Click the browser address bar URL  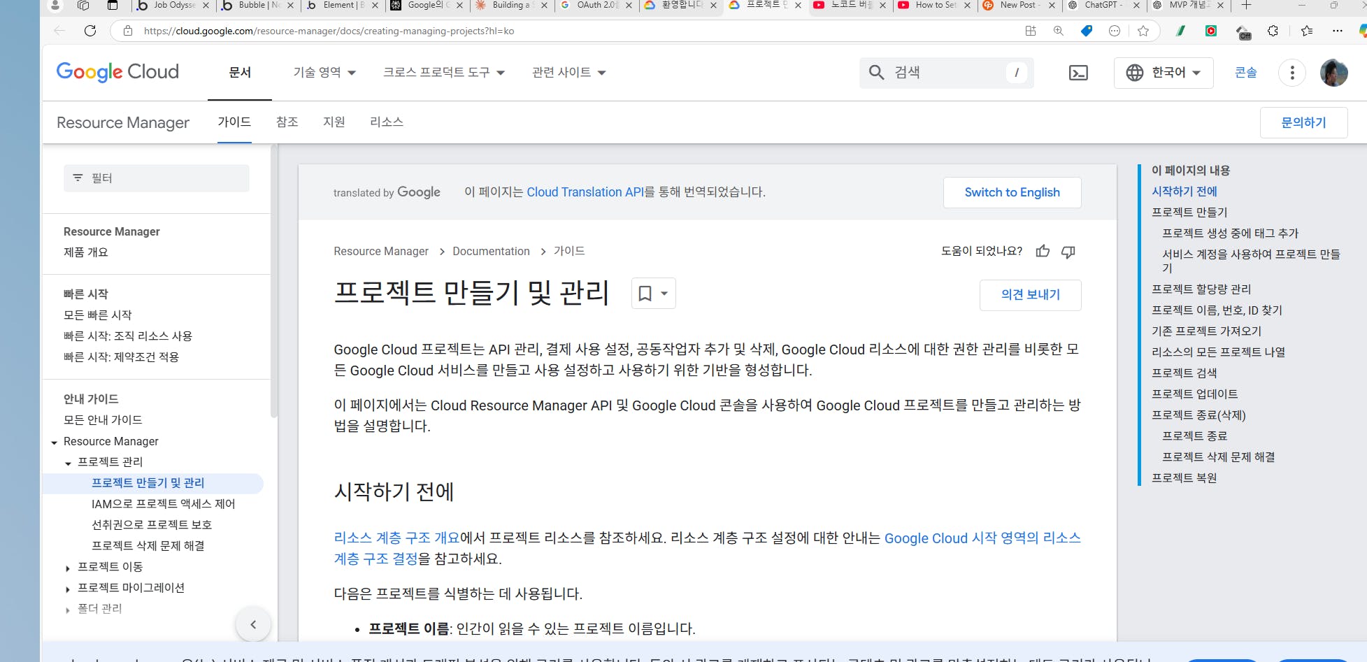(x=329, y=31)
